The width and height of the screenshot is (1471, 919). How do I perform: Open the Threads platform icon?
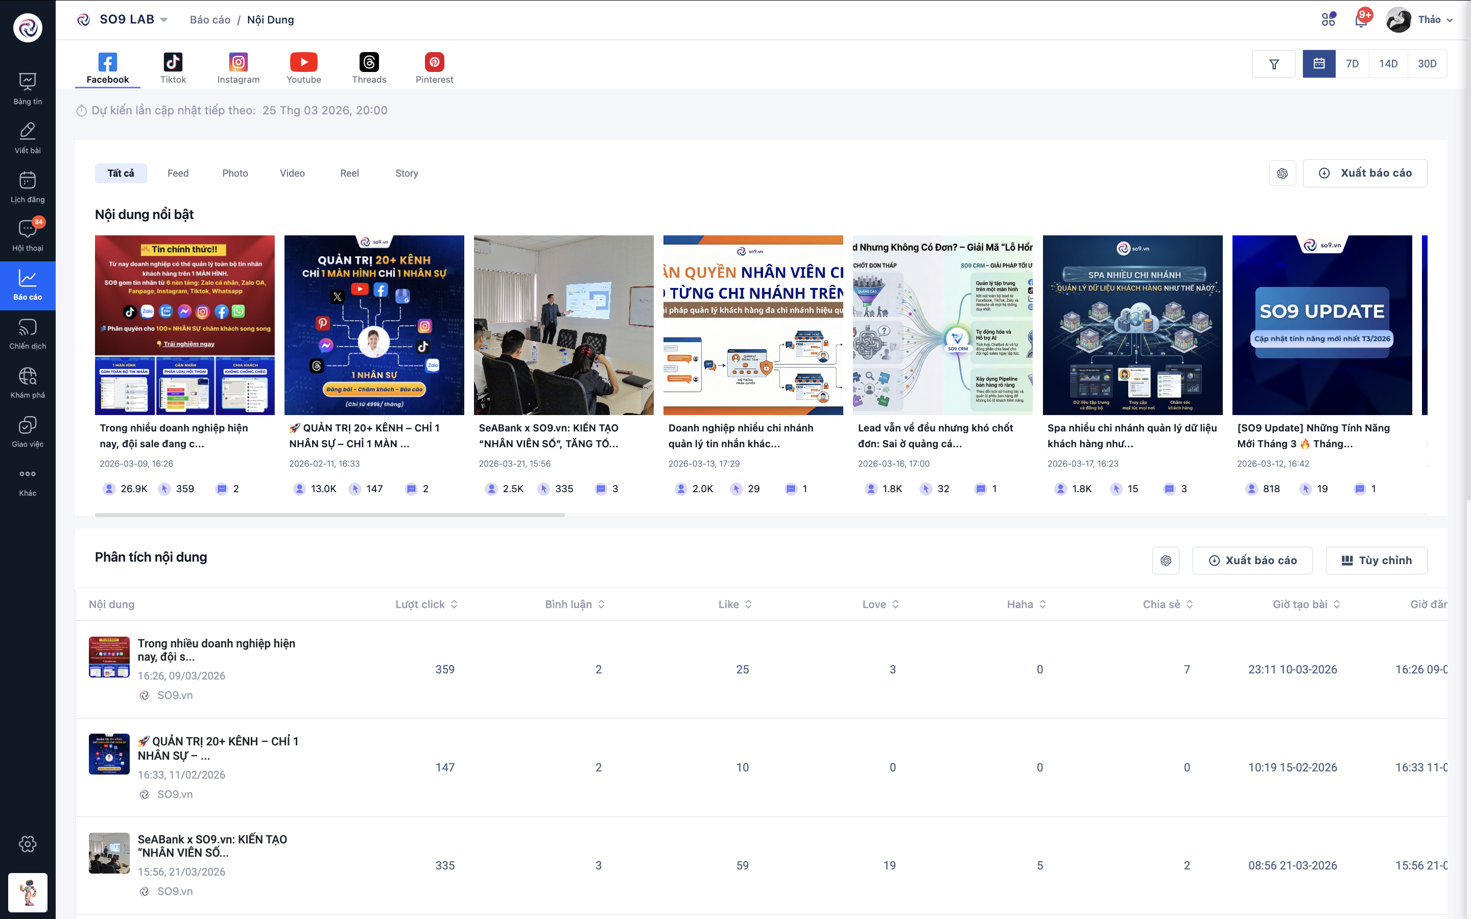(x=369, y=67)
